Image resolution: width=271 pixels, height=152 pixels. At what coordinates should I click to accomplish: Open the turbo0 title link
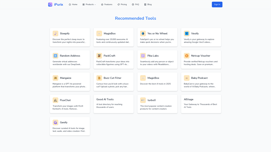[152, 100]
